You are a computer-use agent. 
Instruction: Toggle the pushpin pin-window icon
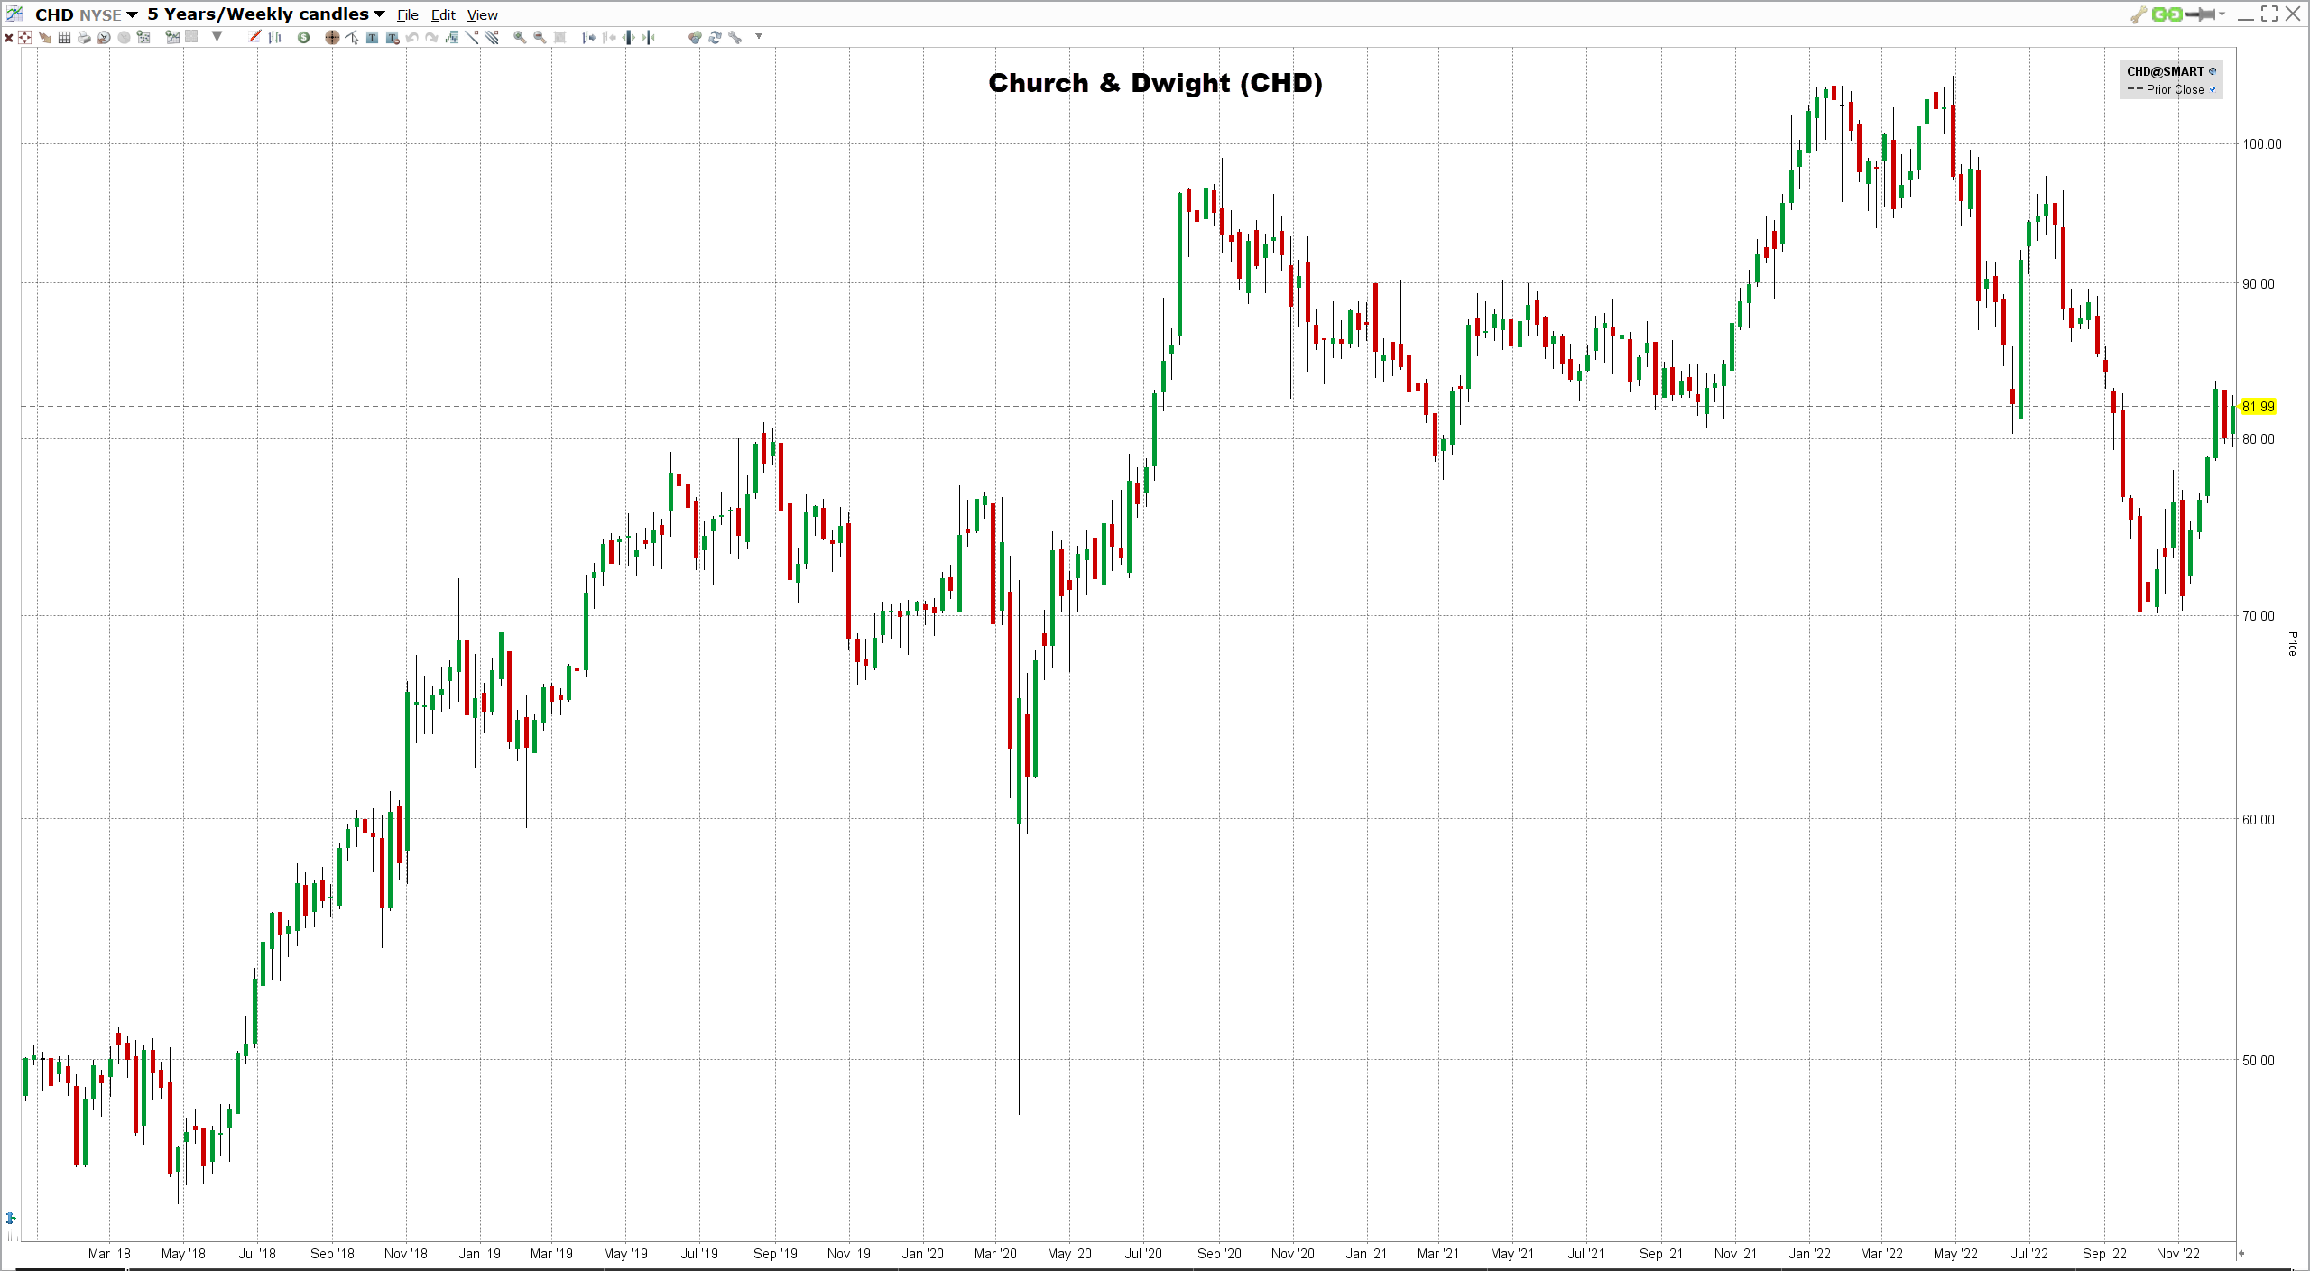pos(2200,14)
